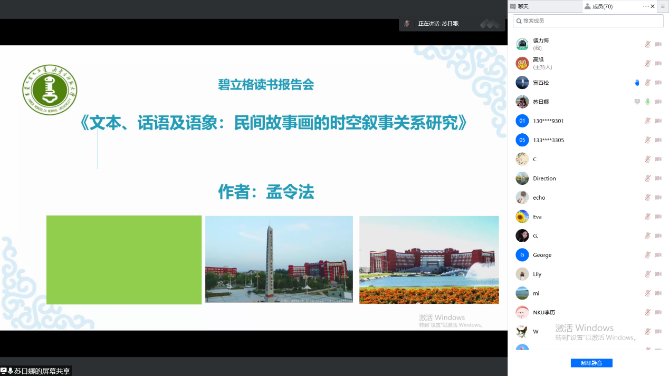
Task: Click the 解除静音 unmute button
Action: click(591, 363)
